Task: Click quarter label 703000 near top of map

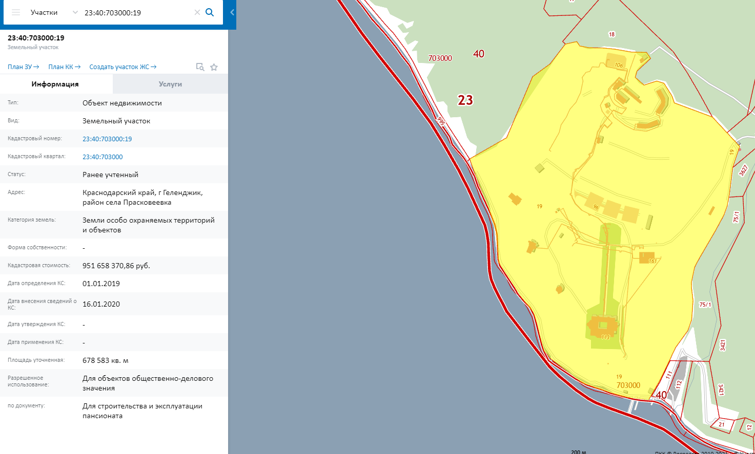Action: point(440,58)
